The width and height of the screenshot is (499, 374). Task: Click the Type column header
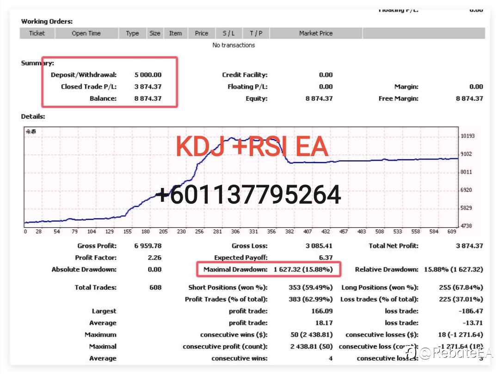click(x=132, y=33)
